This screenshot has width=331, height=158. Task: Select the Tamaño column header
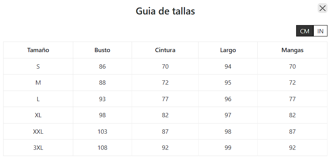[38, 50]
